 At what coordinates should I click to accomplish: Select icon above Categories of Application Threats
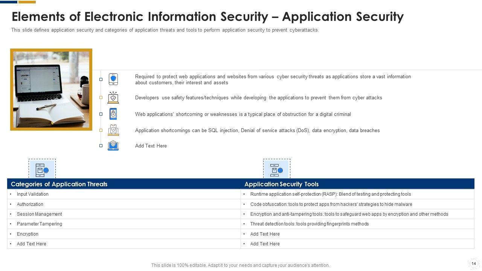42,170
